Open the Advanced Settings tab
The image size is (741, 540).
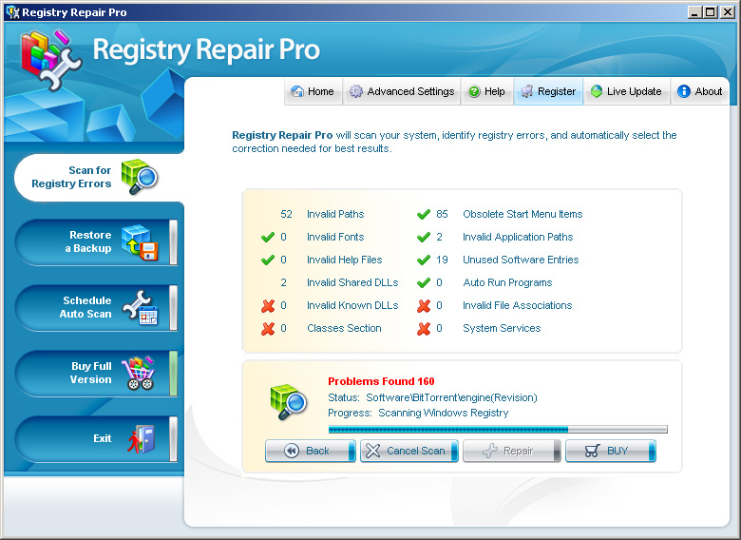[x=402, y=91]
